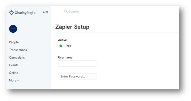
Task: Click the CharityEngine gear logo icon
Action: [x=11, y=13]
